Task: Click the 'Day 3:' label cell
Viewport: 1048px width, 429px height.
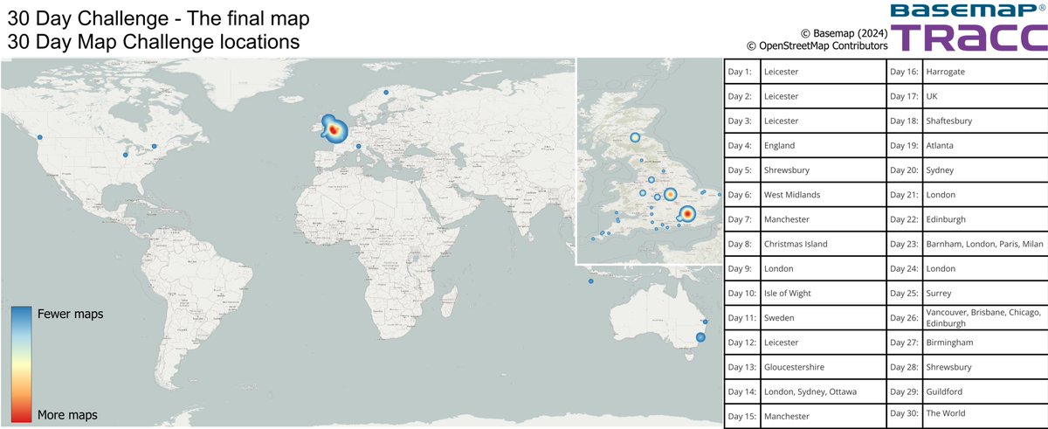Action: tap(741, 121)
